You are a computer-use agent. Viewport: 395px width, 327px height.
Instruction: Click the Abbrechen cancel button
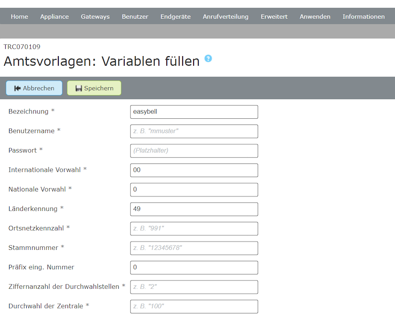tap(34, 88)
